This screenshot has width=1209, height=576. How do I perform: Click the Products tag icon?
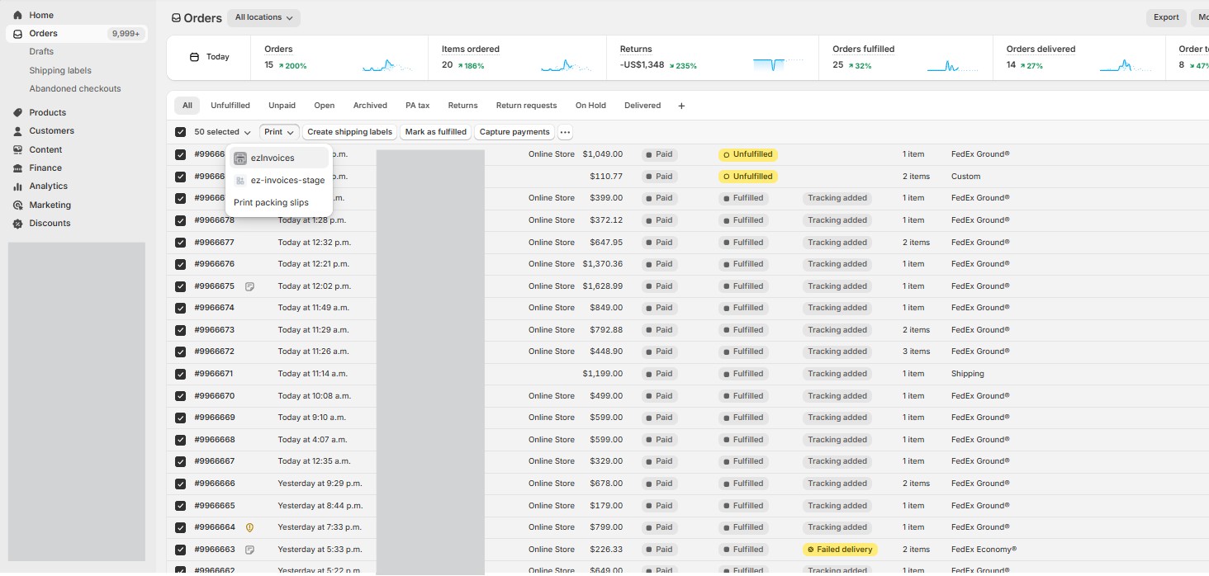point(17,112)
